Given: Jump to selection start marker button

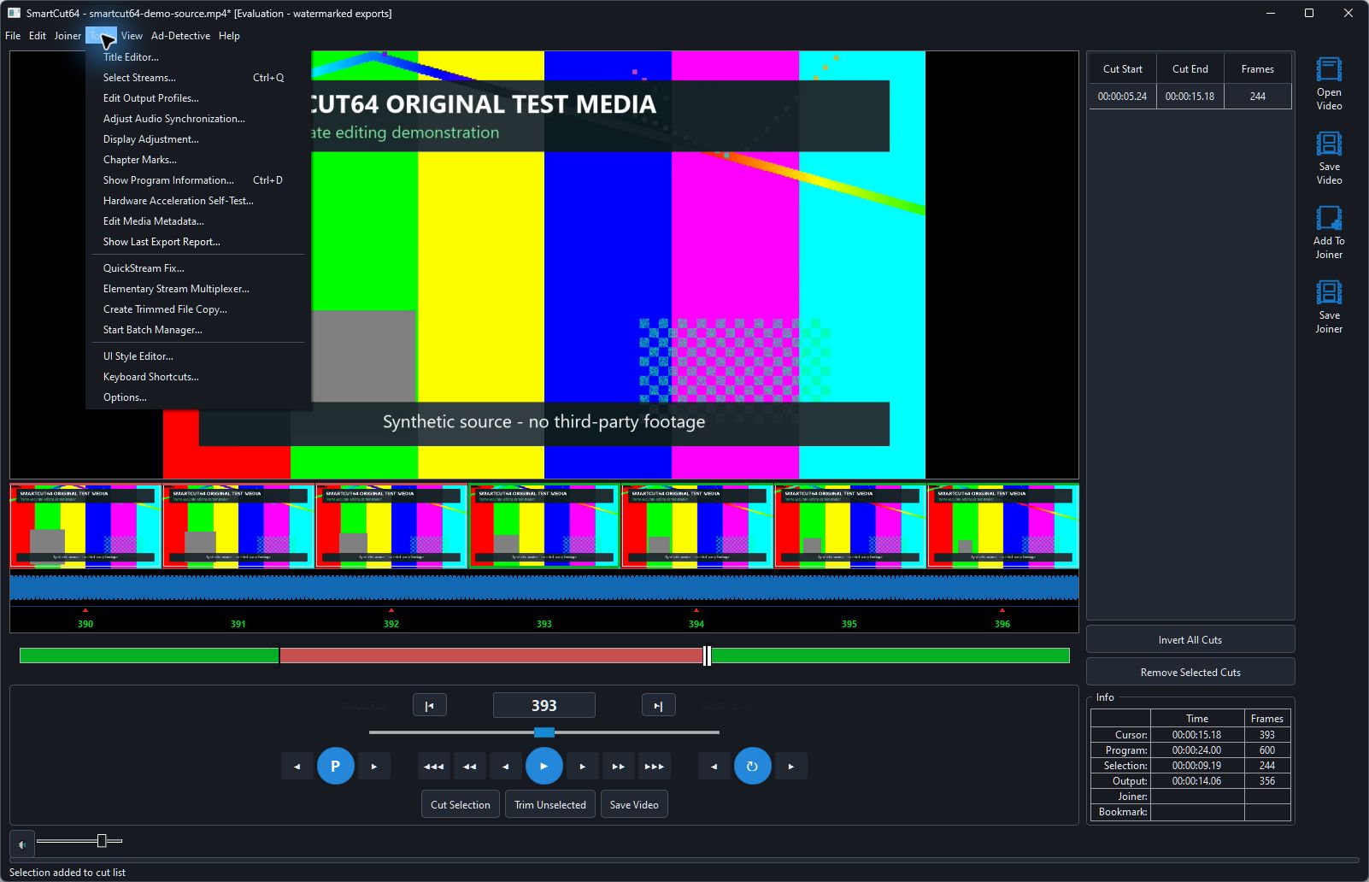Looking at the screenshot, I should point(430,705).
